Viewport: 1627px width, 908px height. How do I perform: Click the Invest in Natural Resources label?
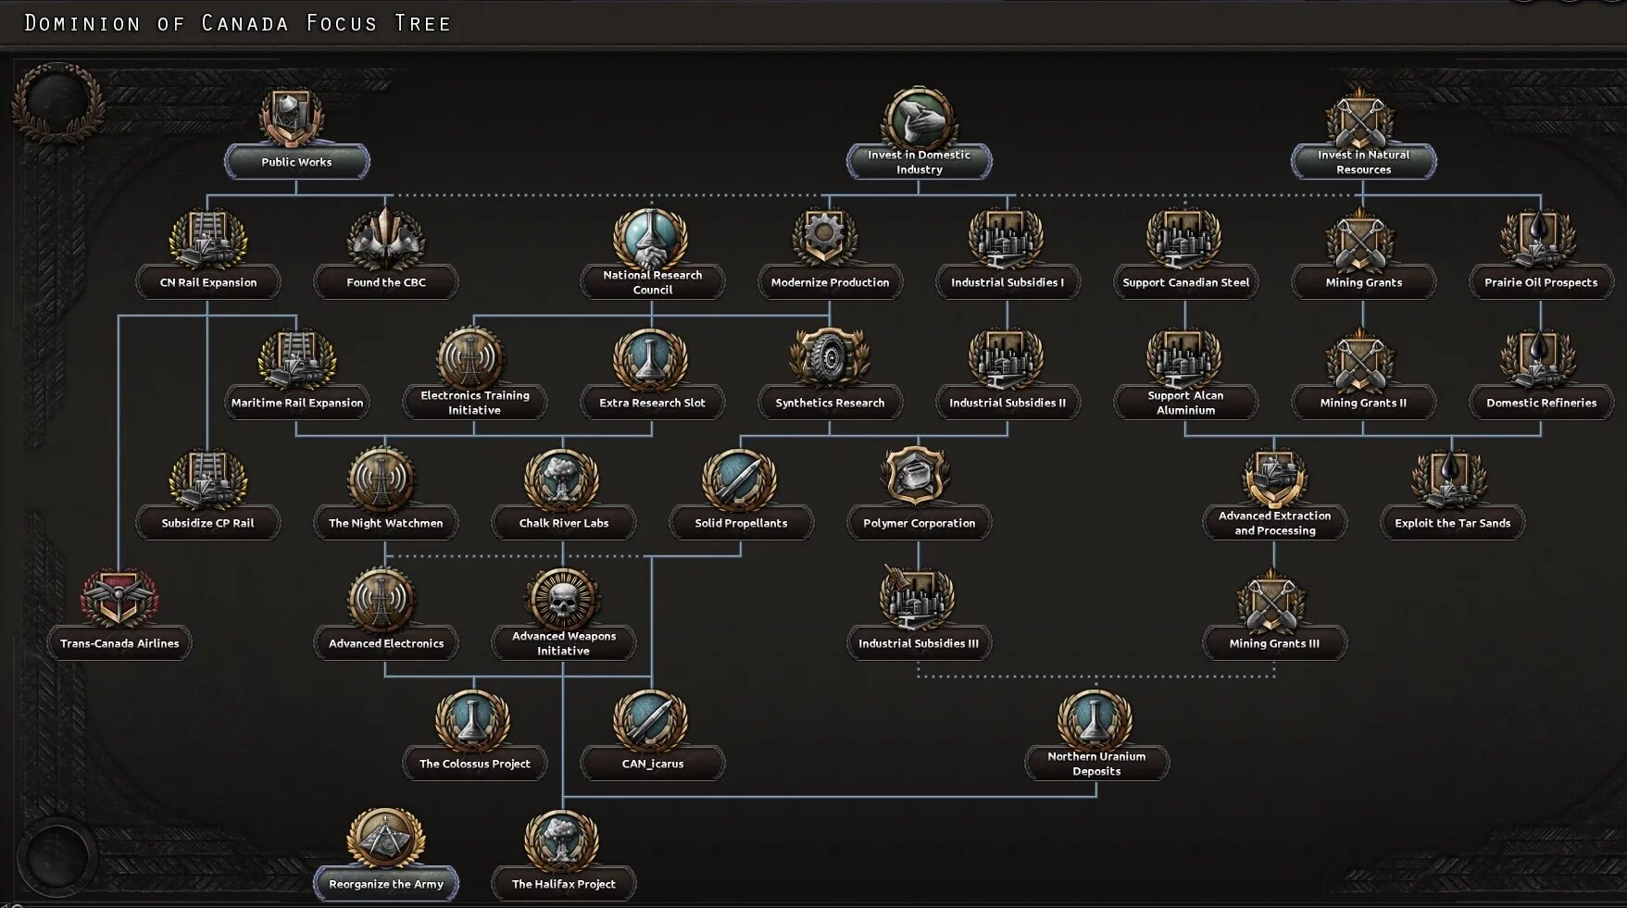[1363, 162]
